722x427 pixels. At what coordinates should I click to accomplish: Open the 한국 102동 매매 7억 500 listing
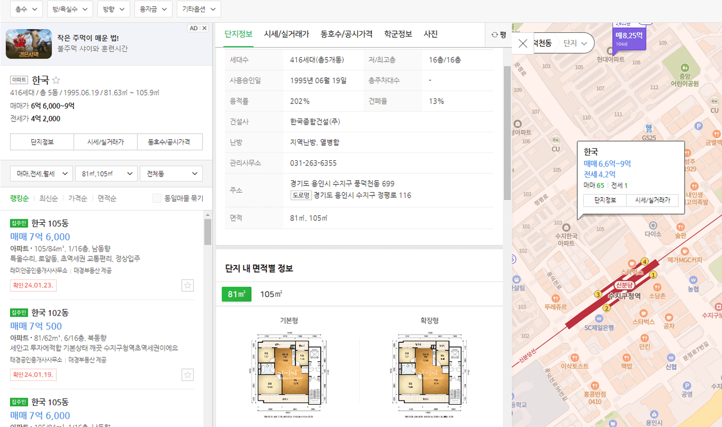coord(103,344)
